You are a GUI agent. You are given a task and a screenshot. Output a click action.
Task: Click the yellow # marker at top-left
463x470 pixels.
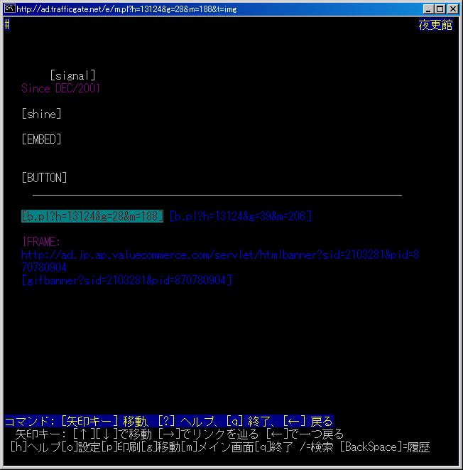7,25
